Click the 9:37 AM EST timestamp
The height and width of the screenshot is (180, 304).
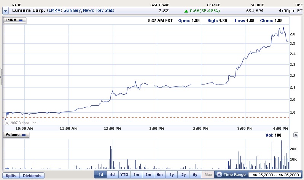160,21
